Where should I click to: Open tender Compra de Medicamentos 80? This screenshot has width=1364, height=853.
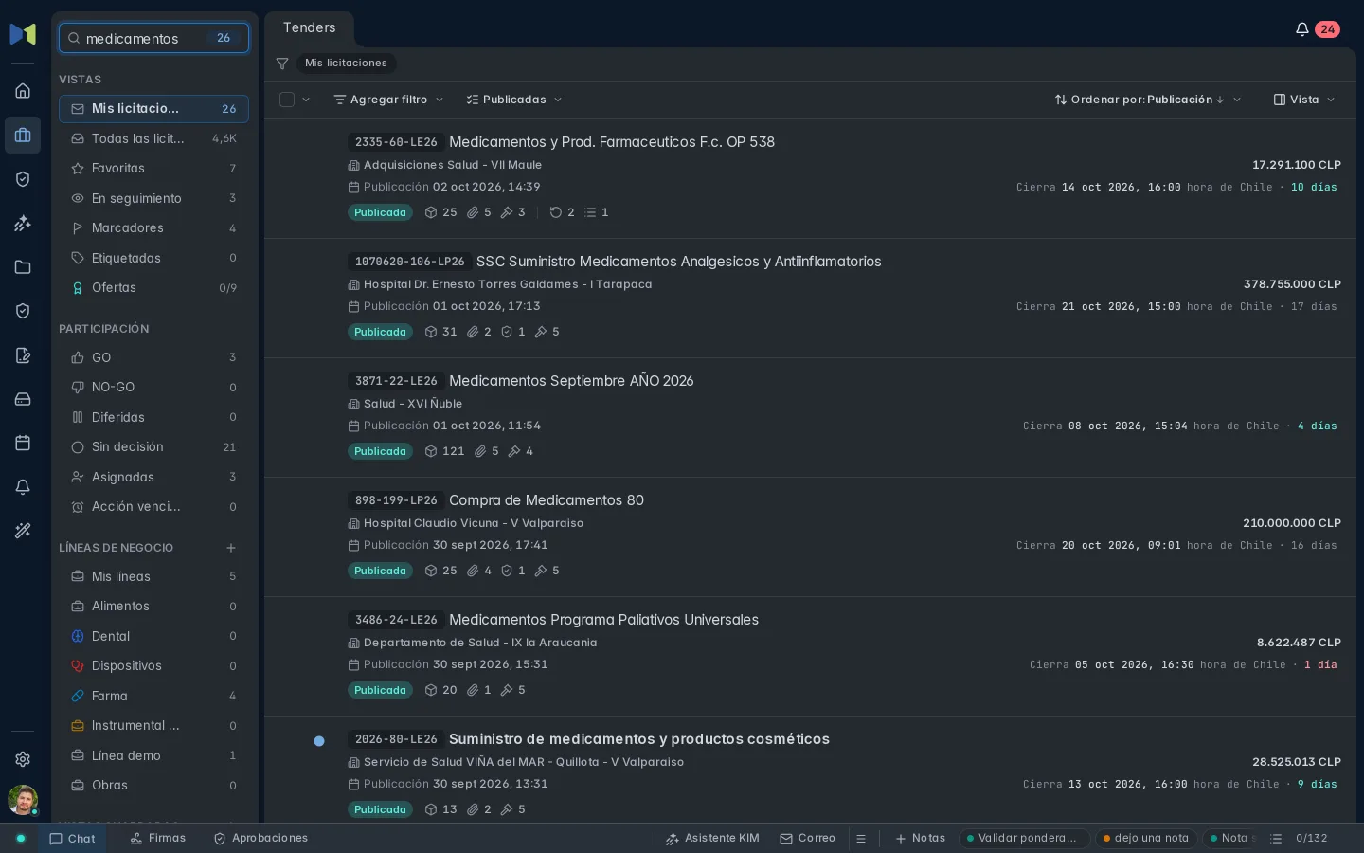pyautogui.click(x=547, y=500)
